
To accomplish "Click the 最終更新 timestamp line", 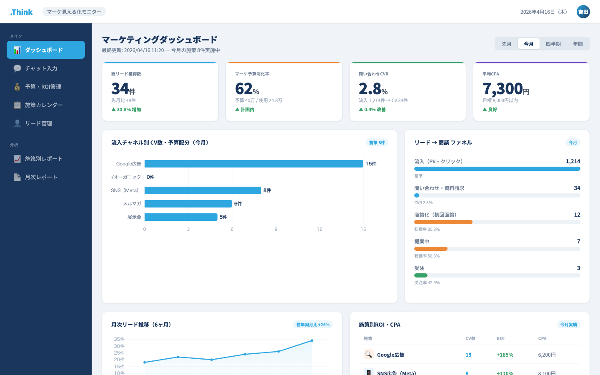I will coord(161,50).
